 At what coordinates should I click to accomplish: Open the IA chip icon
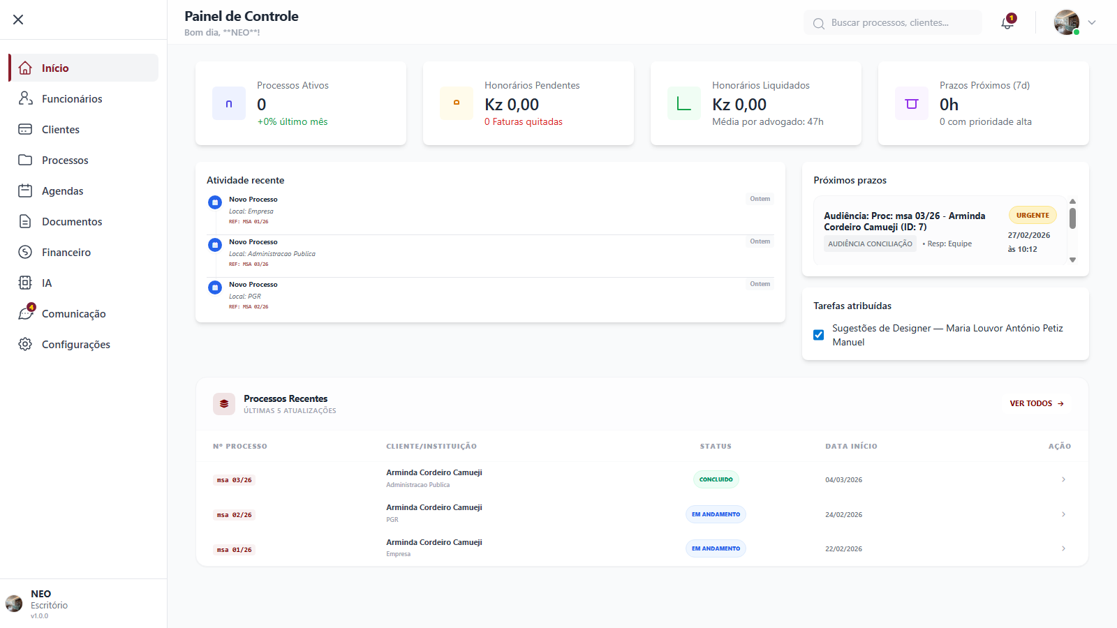25,283
